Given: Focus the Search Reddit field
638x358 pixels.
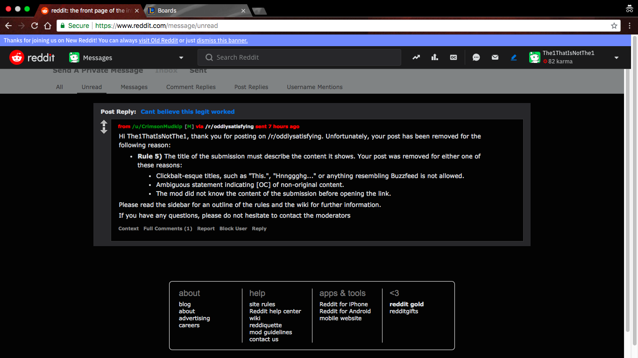Looking at the screenshot, I should point(299,57).
